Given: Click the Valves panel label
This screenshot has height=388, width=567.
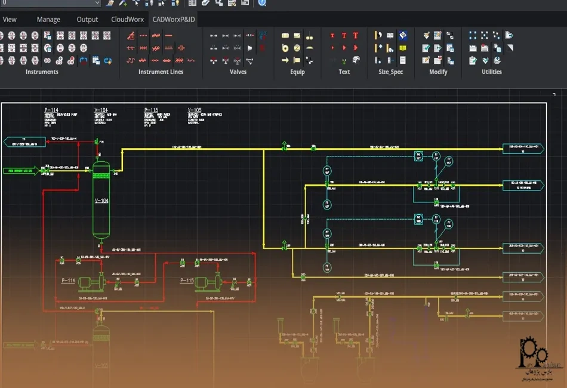Looking at the screenshot, I should click(238, 72).
